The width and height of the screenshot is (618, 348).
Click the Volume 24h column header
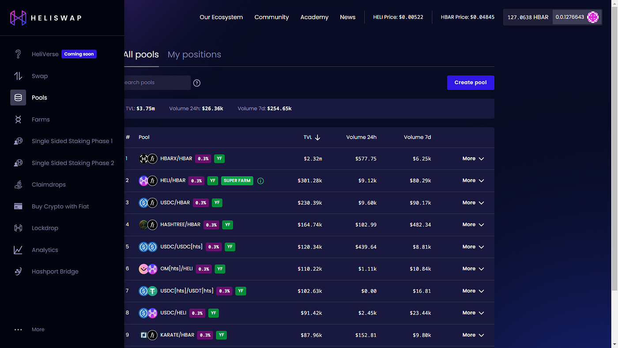[361, 137]
